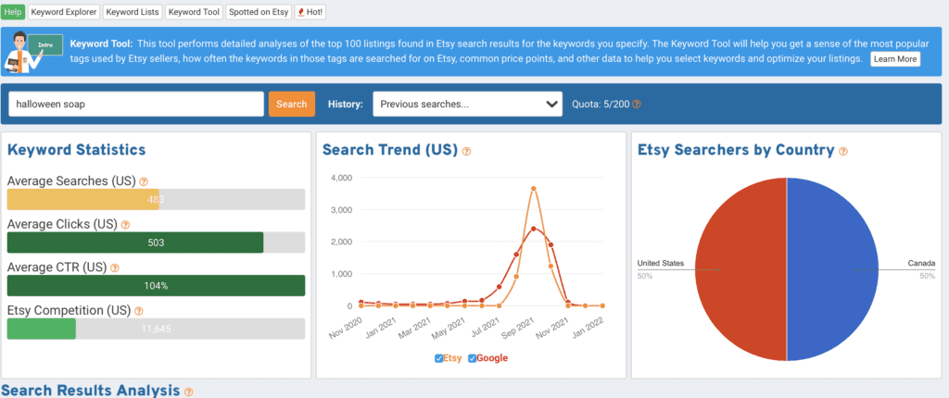Screen dimensions: 949x398
Task: Click the orange Search button
Action: pos(292,104)
